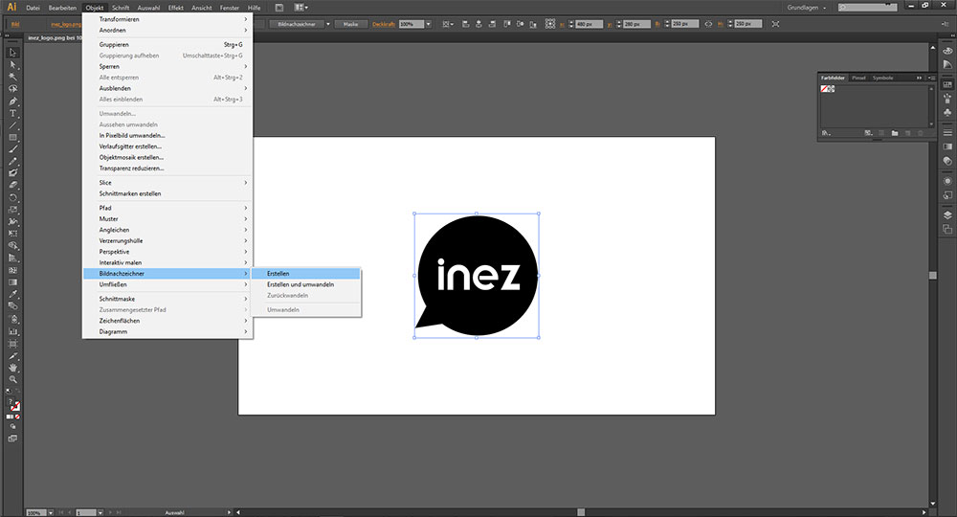Select the Magic Wand tool
Viewport: 957px width, 517px height.
(12, 77)
